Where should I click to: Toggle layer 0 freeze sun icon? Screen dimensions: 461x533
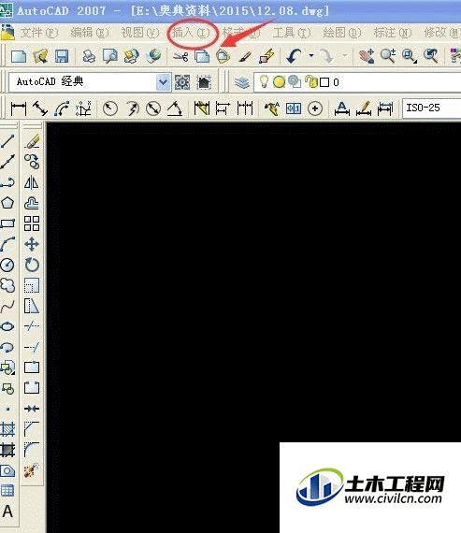[279, 82]
